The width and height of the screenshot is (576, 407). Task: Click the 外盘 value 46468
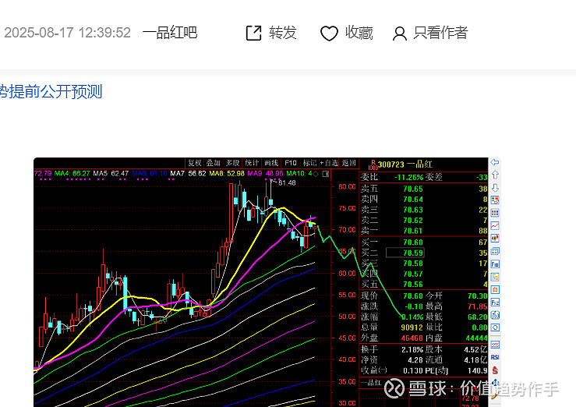coord(412,338)
